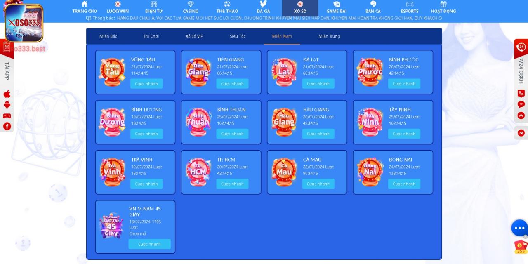528x264 pixels.
Task: Select the Xổ Số VIP tab
Action: click(194, 36)
